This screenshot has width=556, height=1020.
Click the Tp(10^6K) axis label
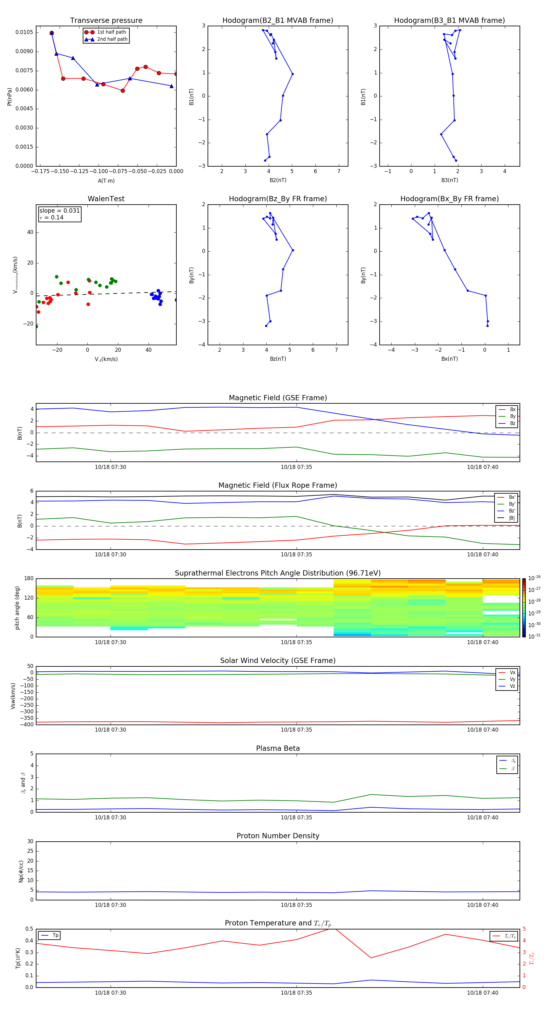[18, 958]
